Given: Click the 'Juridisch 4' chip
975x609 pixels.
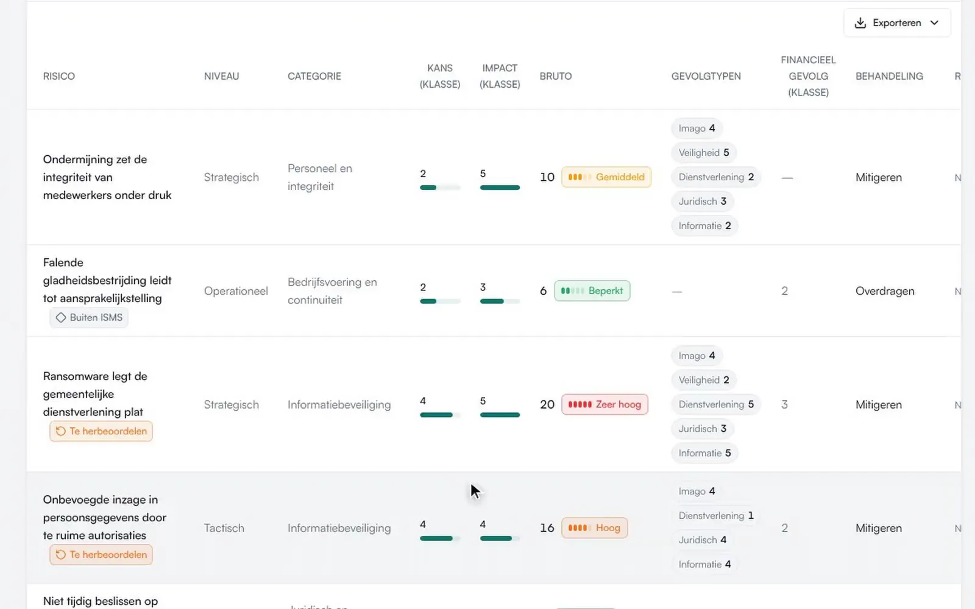Looking at the screenshot, I should click(703, 540).
